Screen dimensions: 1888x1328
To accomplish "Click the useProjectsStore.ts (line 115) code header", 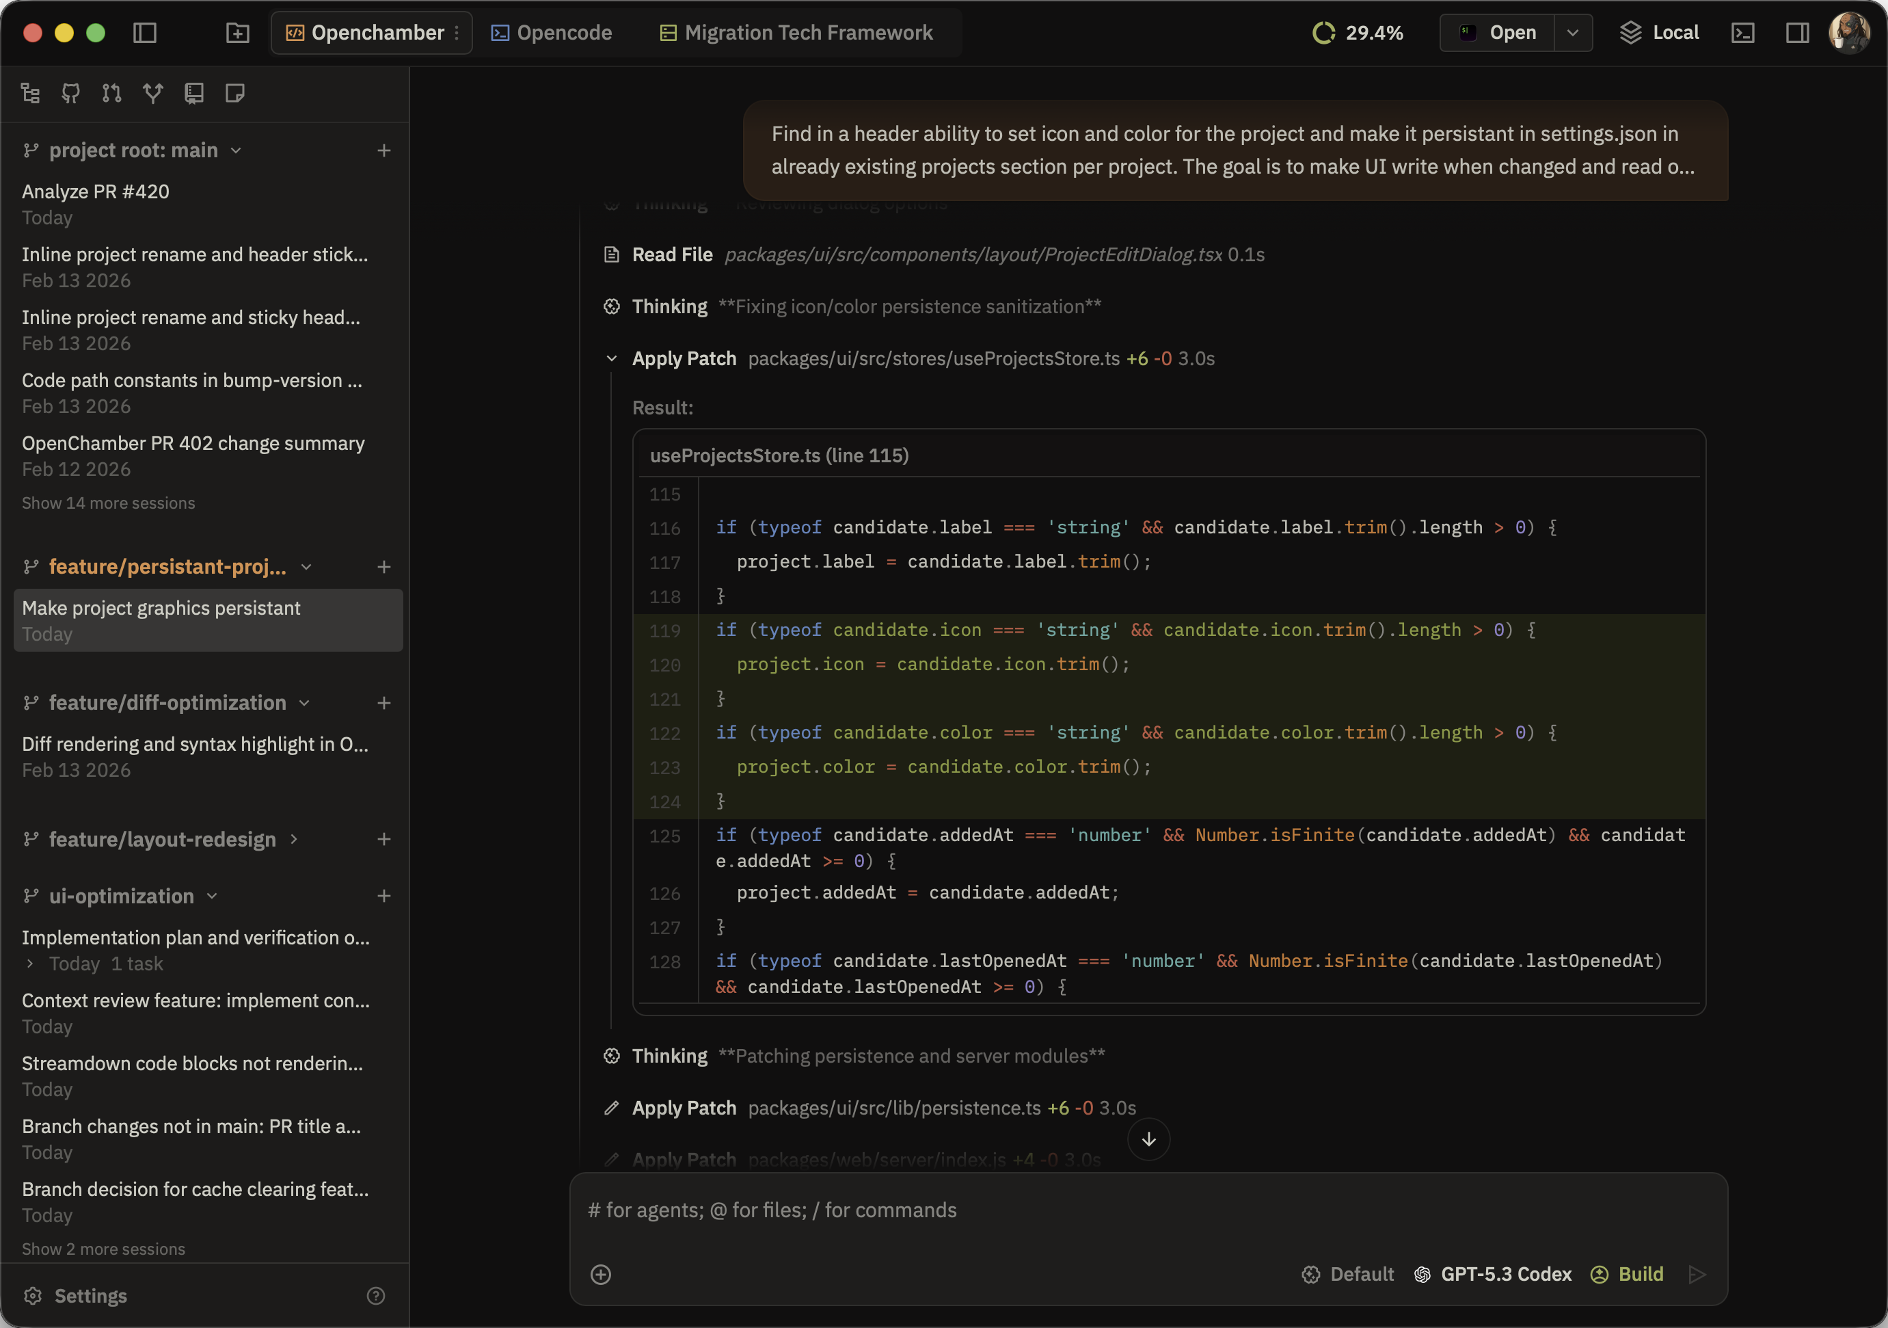I will point(1168,456).
